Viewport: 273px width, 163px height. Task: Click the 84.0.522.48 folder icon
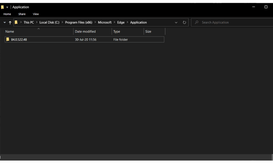coord(8,39)
